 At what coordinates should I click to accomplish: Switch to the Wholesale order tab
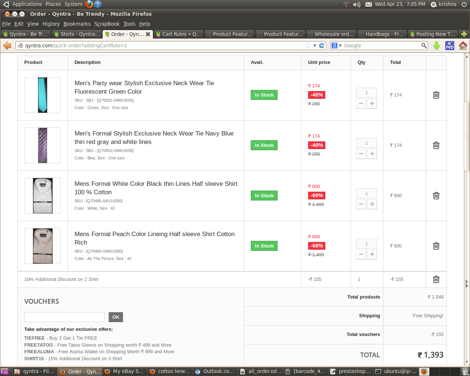(x=331, y=34)
